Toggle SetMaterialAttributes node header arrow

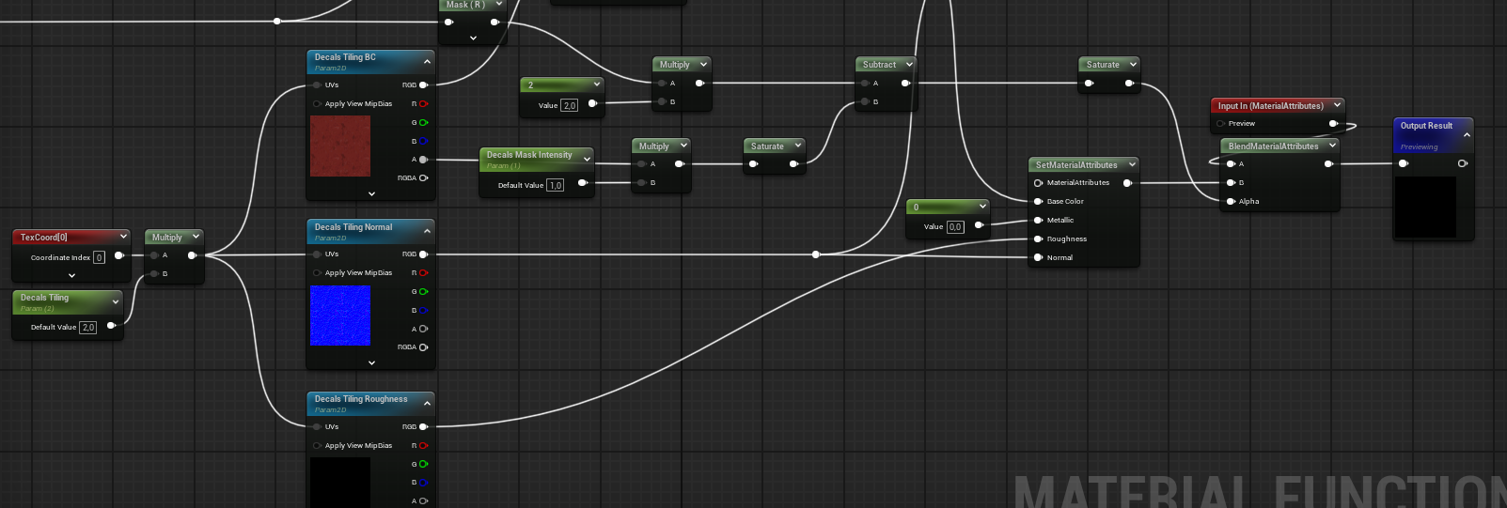pyautogui.click(x=1132, y=164)
